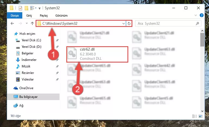
Task: Click the vertical scrollbar thumb
Action: point(202,40)
